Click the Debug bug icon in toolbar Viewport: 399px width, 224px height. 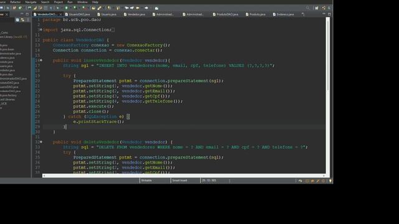tap(58, 8)
